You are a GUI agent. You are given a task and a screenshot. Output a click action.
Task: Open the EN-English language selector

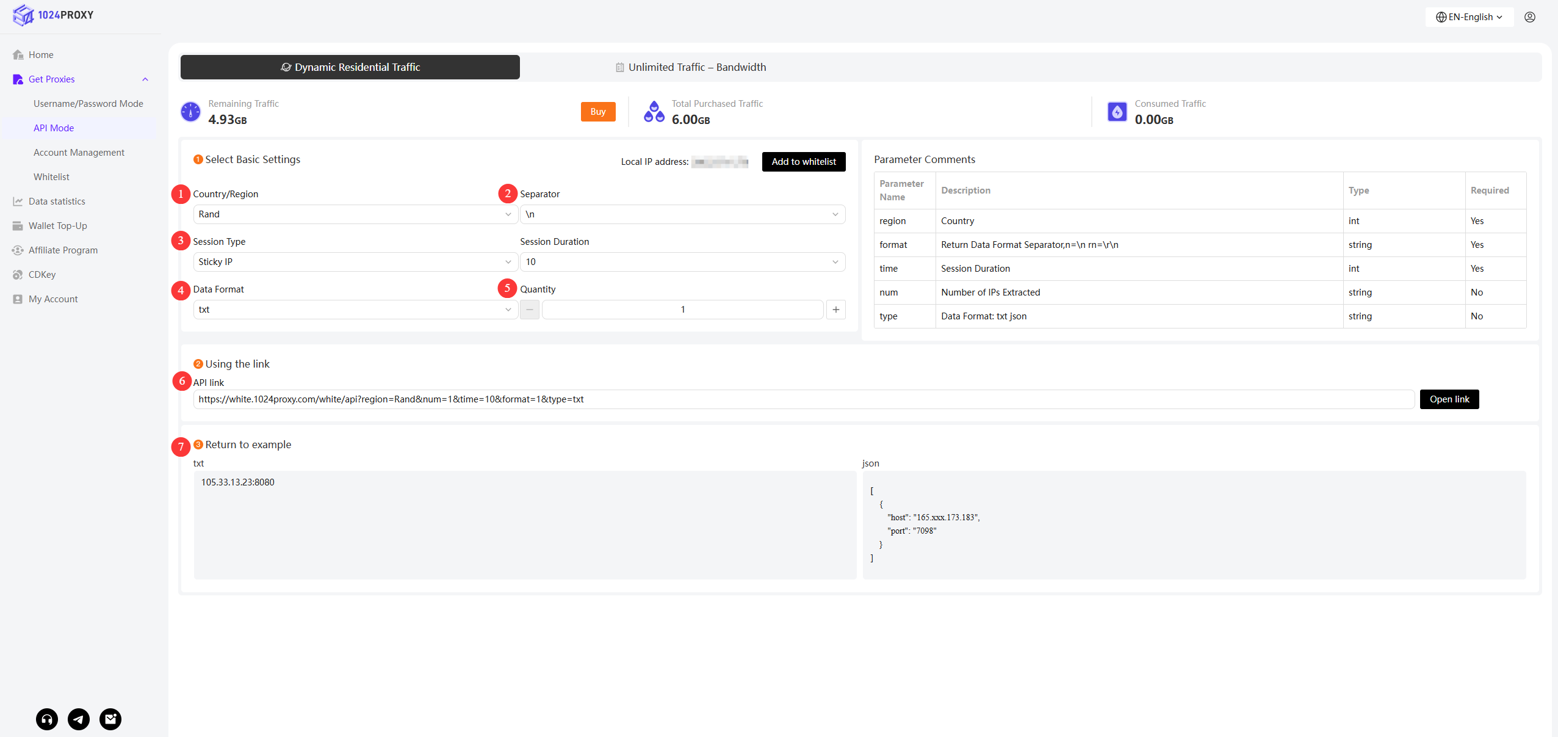point(1470,17)
